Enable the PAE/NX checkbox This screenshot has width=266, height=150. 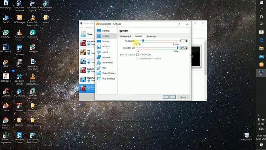pyautogui.click(x=138, y=55)
